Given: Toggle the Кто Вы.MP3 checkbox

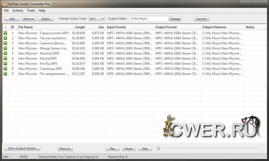Looking at the screenshot, I should 5,64.
